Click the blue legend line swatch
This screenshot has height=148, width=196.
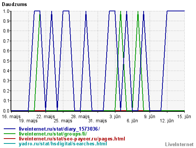9,129
